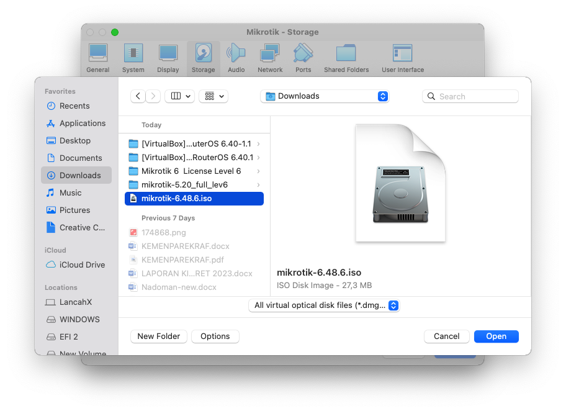Viewport: 566px width, 411px height.
Task: Open the Network settings icon
Action: [x=270, y=54]
